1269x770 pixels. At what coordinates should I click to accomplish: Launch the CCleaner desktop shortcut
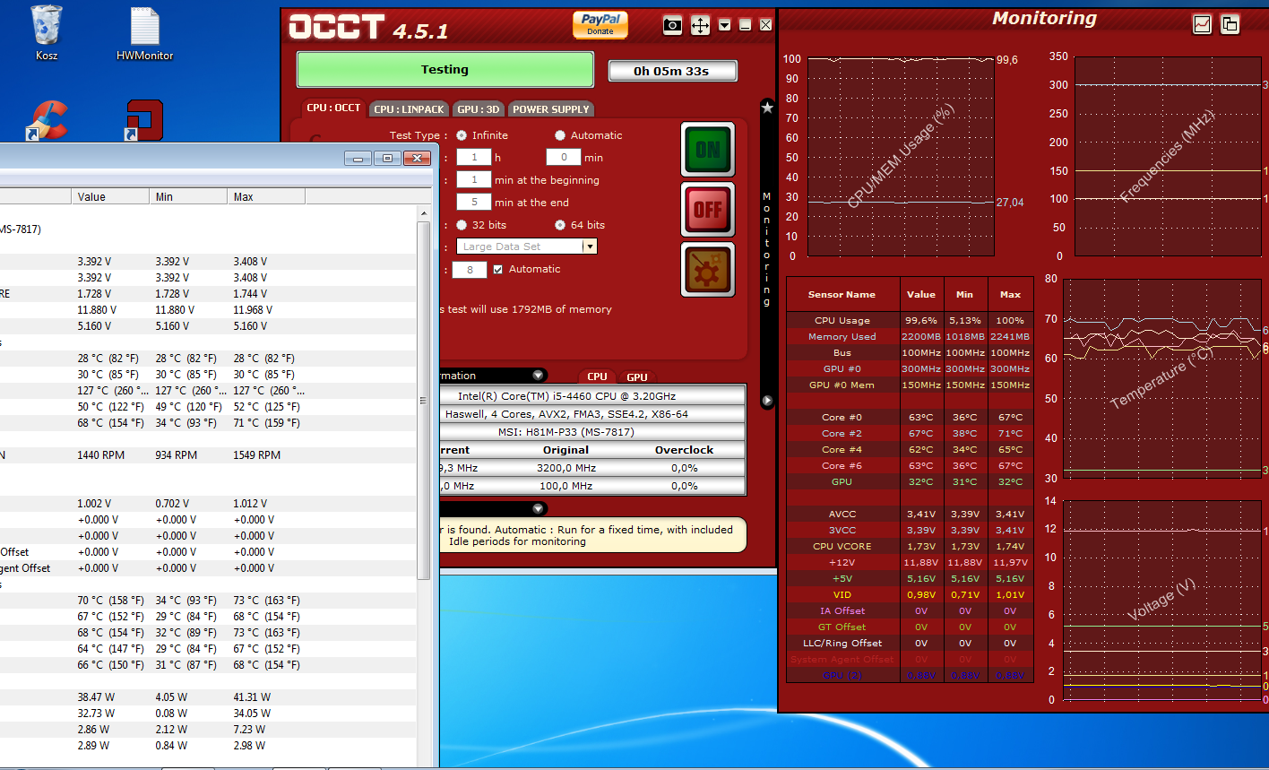coord(47,121)
